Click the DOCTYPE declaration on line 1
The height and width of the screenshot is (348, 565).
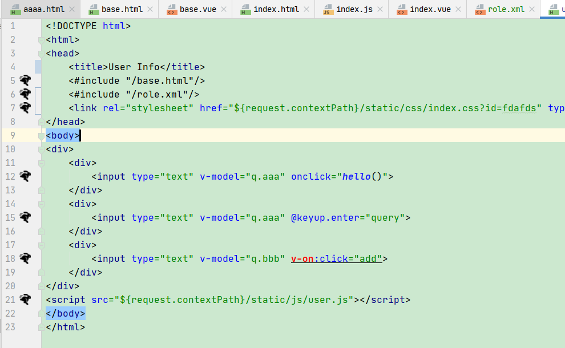coord(88,26)
